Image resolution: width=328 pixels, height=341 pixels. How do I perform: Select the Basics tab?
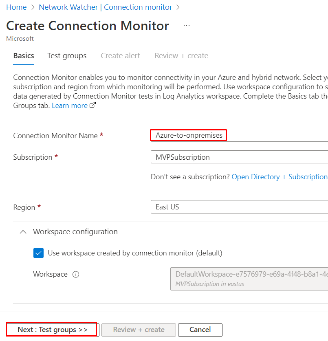pyautogui.click(x=23, y=56)
